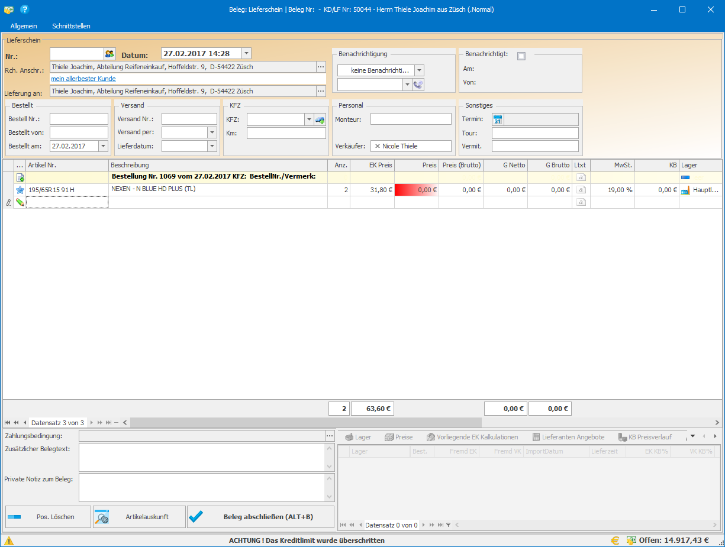Open the Zahlungsbedingung ellipsis button
The height and width of the screenshot is (547, 725).
[330, 436]
